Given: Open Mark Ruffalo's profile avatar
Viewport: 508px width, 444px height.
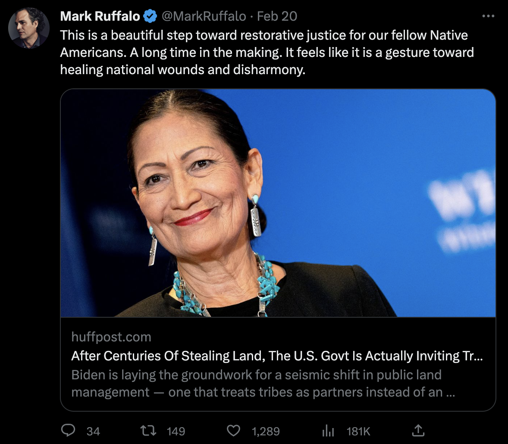Looking at the screenshot, I should [x=29, y=28].
